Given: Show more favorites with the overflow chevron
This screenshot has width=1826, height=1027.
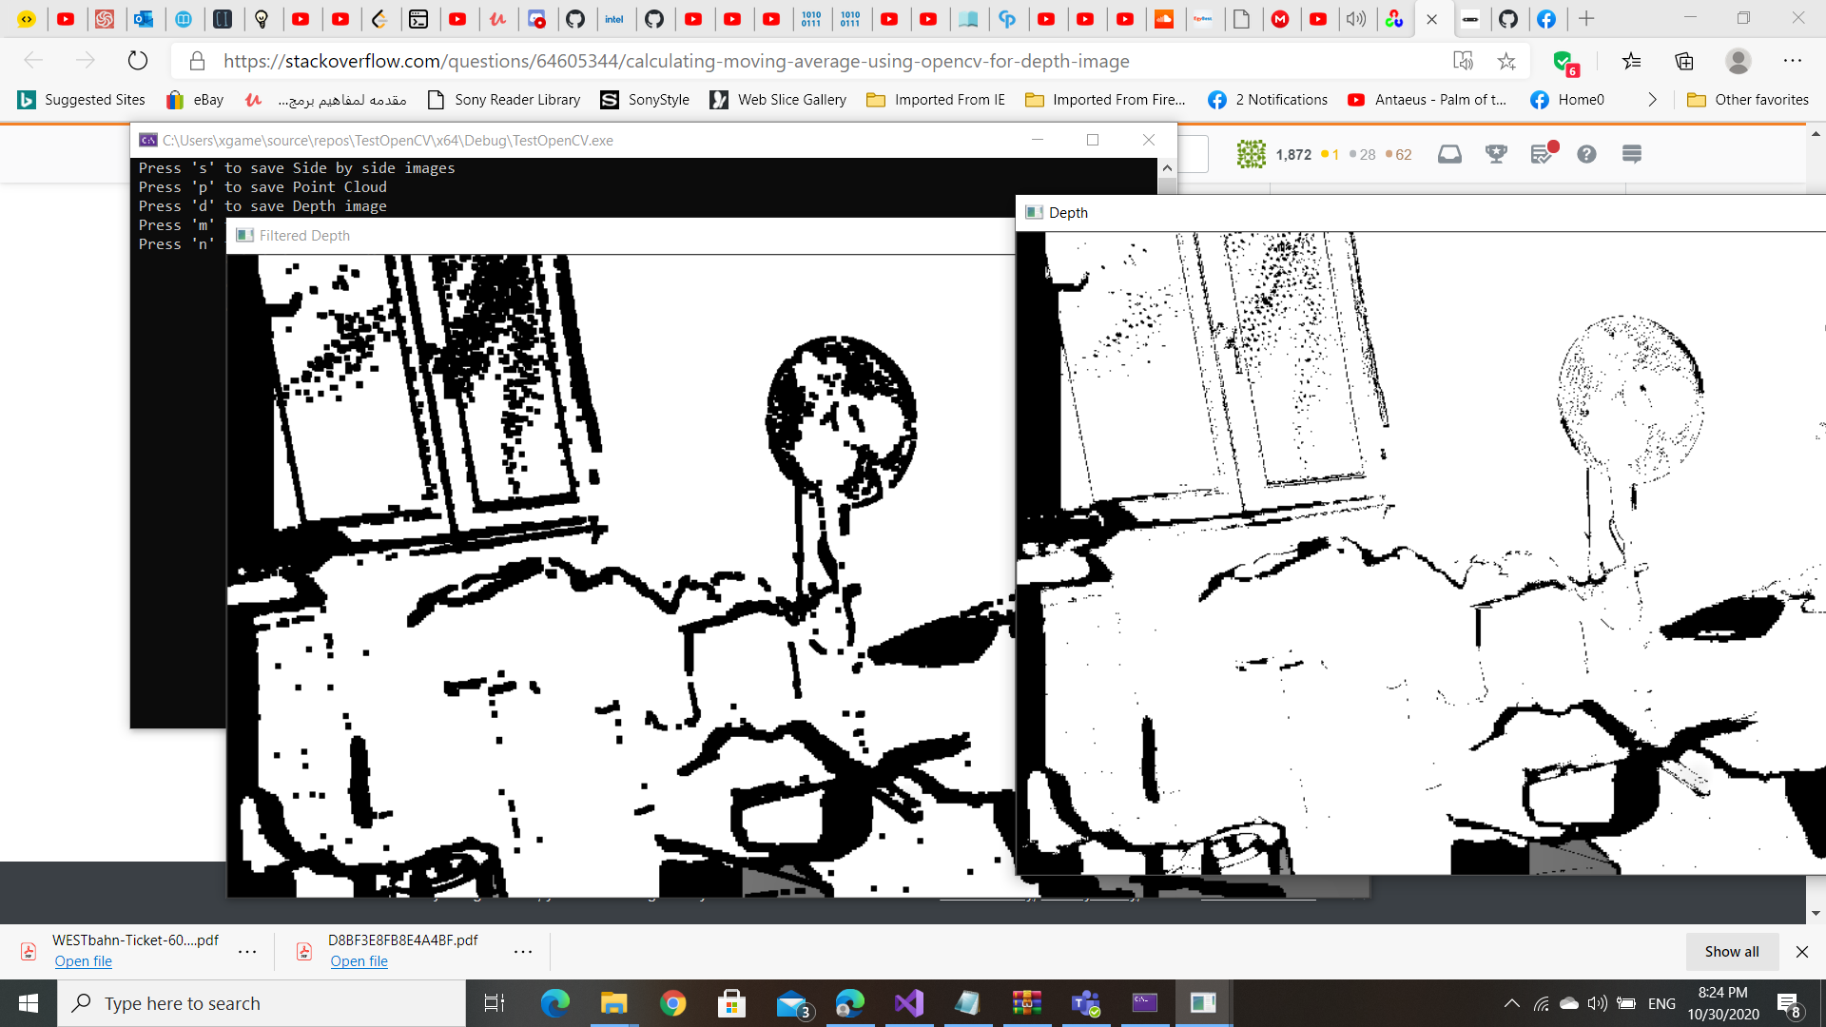Looking at the screenshot, I should (1652, 100).
